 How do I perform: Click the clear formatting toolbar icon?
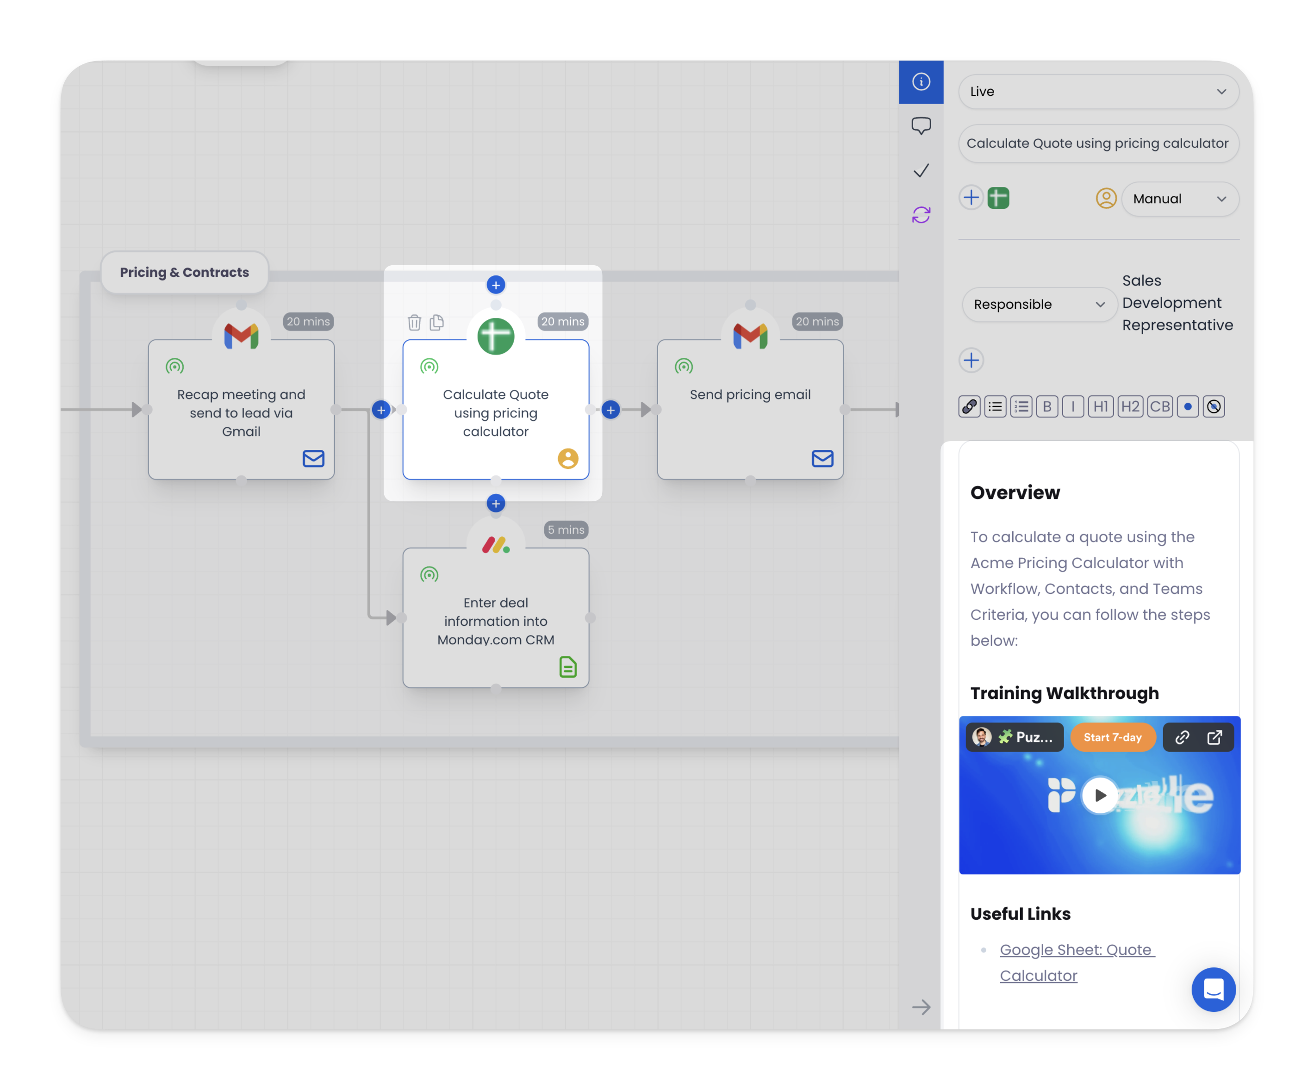[x=1214, y=407]
